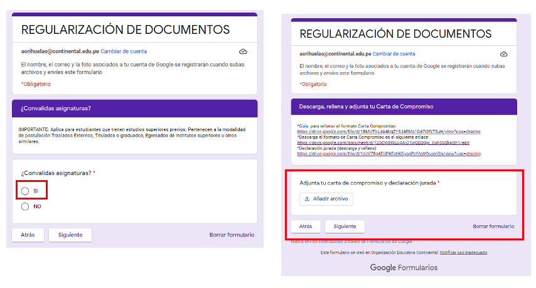Select the SI radio button
Viewport: 536px width, 288px height.
[x=25, y=191]
